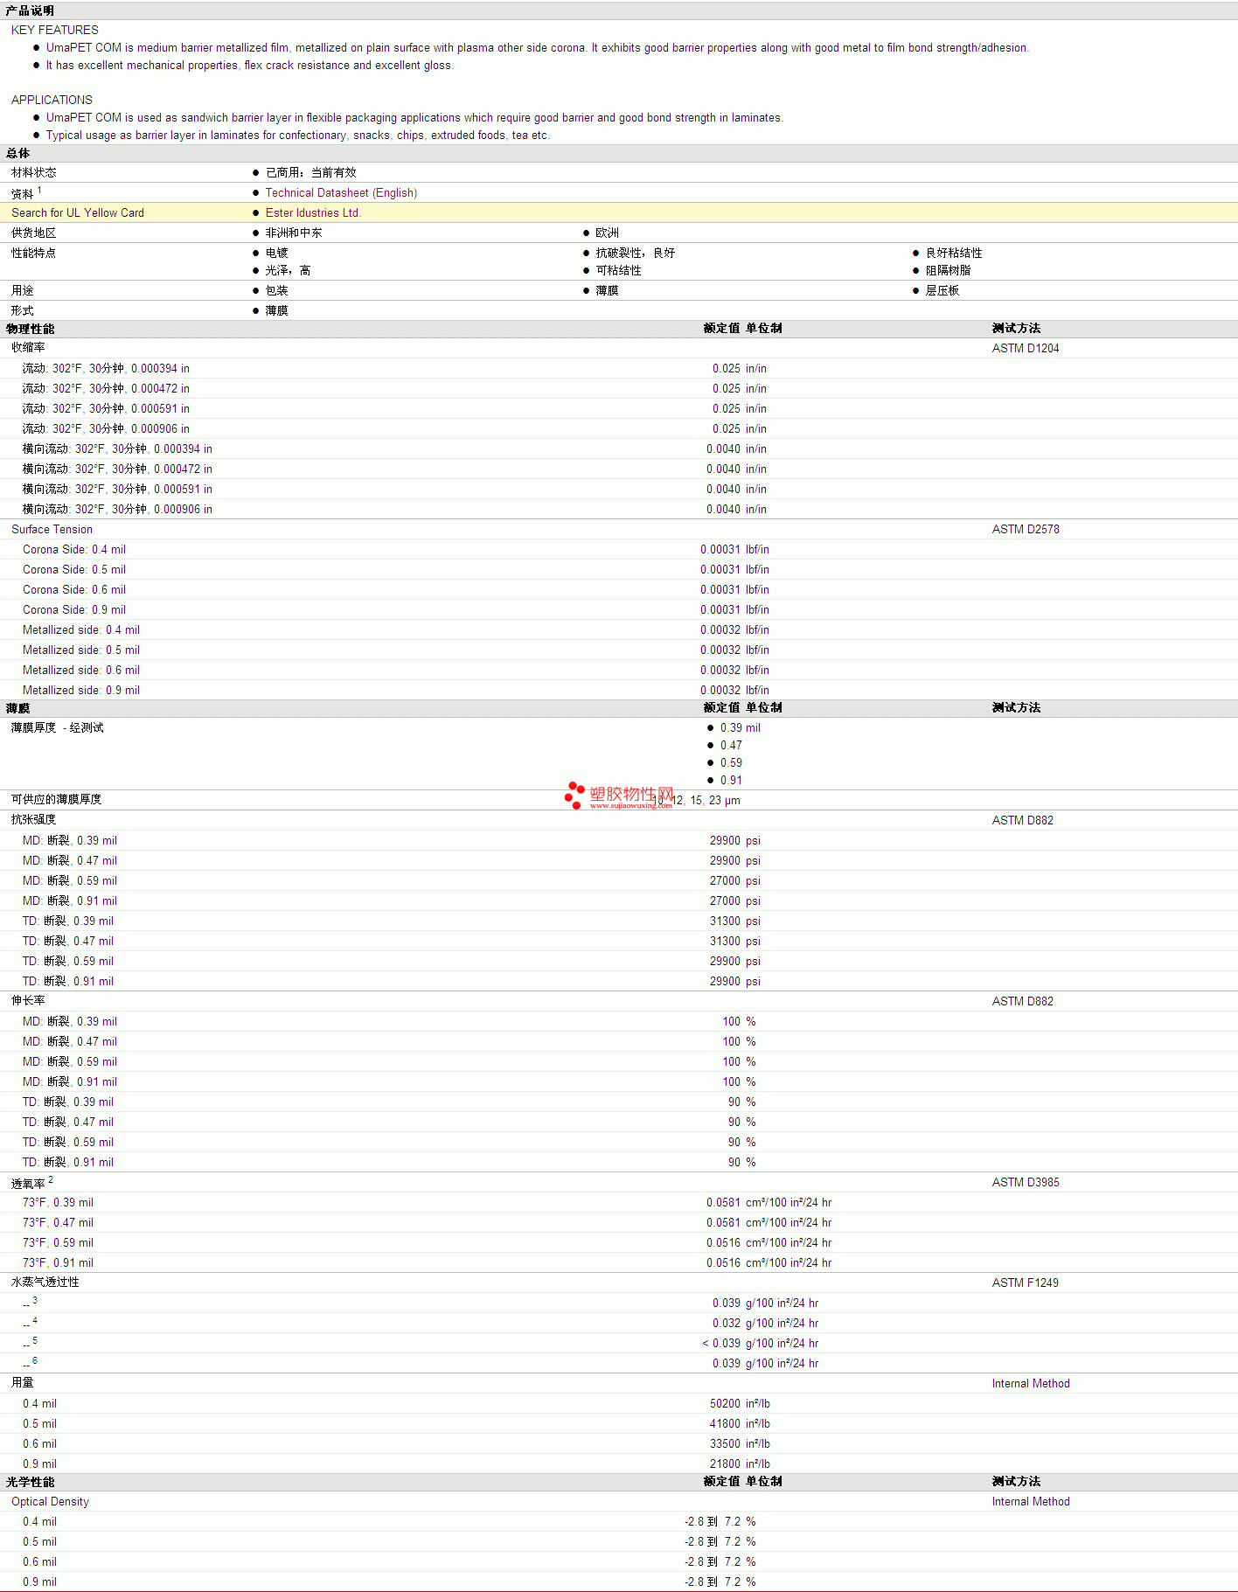Click the 31300 psi value for TD 0.39 mil
This screenshot has height=1592, width=1238.
(x=734, y=921)
